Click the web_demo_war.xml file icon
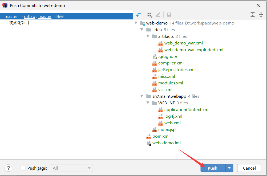 [x=161, y=43]
